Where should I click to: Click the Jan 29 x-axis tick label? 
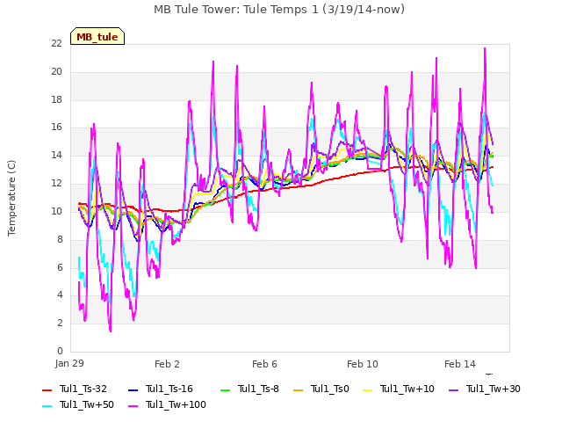coord(69,363)
